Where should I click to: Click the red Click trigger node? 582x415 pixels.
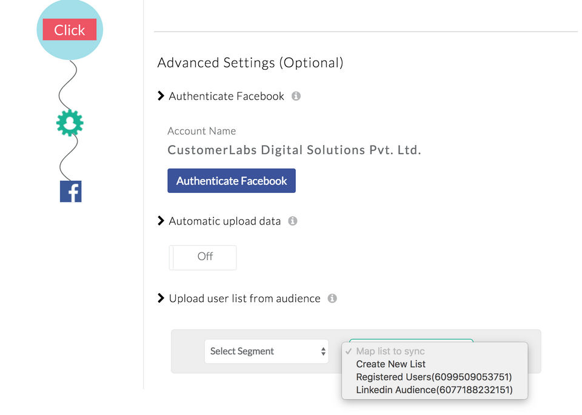[69, 30]
